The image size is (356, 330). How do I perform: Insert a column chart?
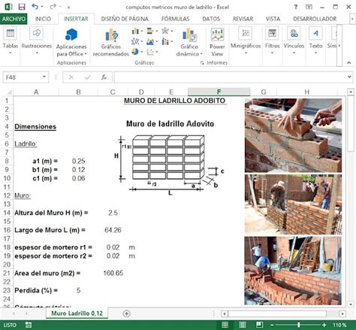(x=135, y=31)
